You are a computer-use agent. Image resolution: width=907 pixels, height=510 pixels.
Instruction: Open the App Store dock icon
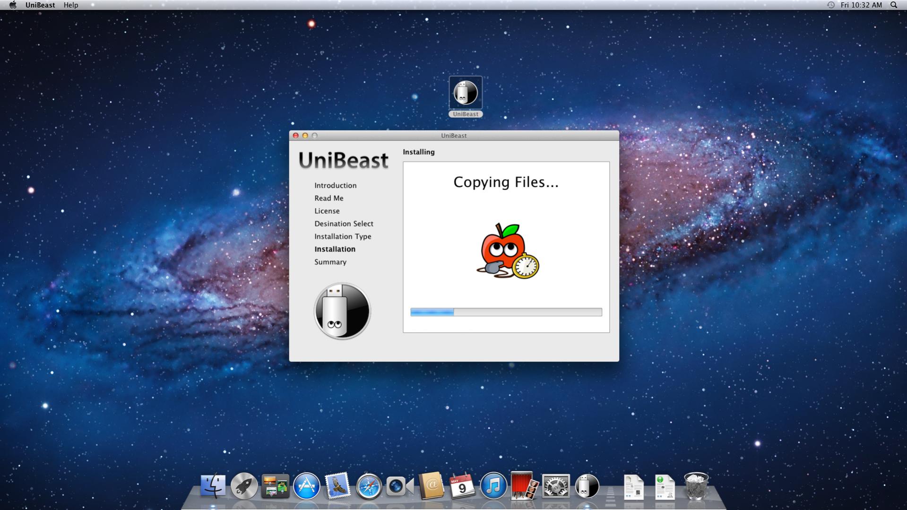(306, 486)
